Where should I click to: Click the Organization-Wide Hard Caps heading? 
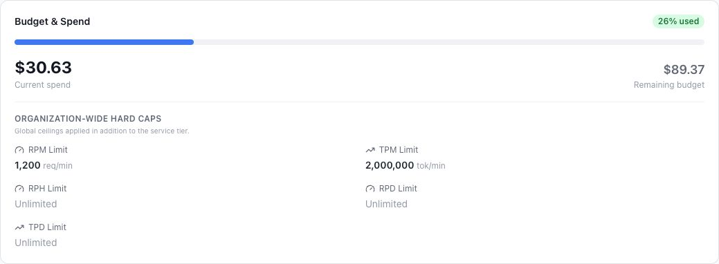(88, 119)
